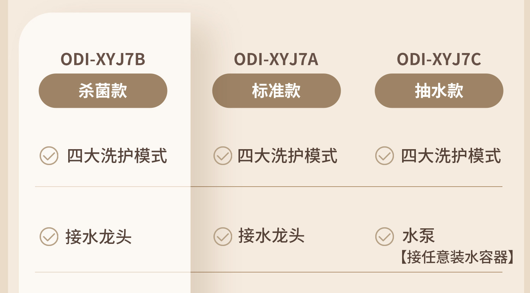This screenshot has height=293, width=530.
Task: Click checkmark icon beside 水泵
Action: pyautogui.click(x=384, y=236)
